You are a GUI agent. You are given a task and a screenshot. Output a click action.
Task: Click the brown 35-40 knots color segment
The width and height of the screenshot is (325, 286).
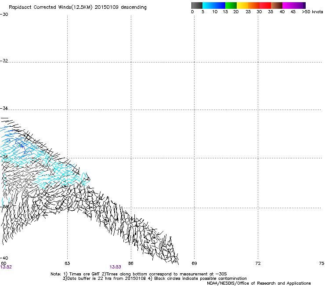pos(277,5)
